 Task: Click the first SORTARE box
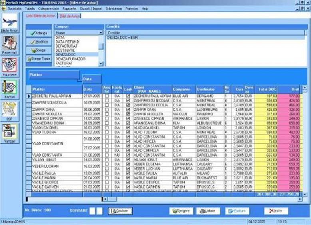coord(92,211)
